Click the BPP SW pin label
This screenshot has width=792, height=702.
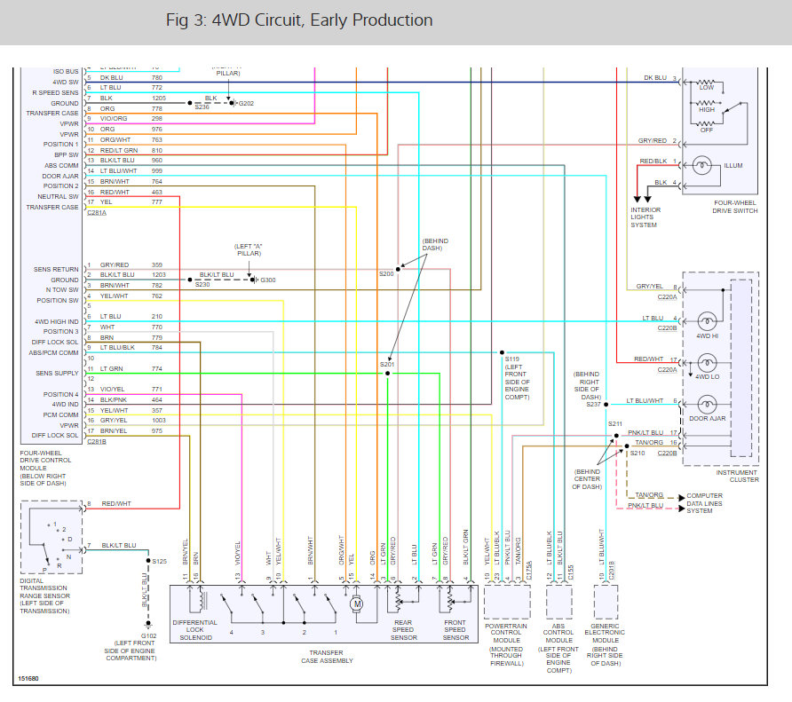(67, 154)
